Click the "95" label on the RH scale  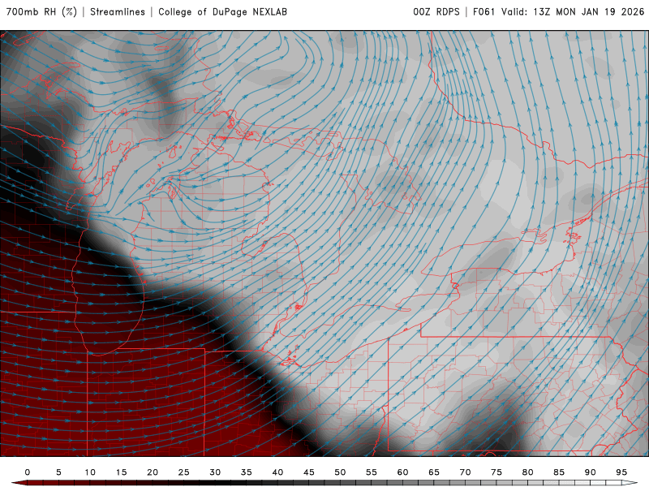(621, 472)
